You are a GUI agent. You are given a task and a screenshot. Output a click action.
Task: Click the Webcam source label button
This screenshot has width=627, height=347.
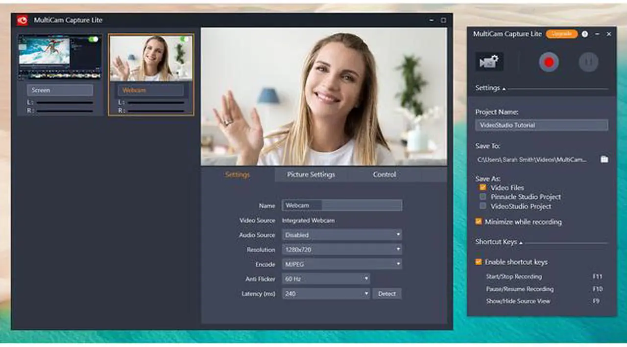151,90
